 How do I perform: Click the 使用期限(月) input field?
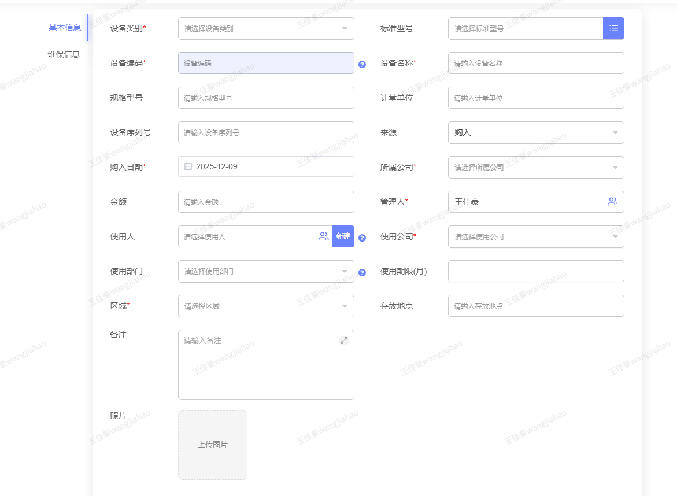pos(535,271)
